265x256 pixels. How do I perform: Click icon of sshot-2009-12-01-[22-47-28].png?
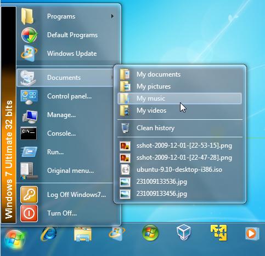click(x=125, y=158)
